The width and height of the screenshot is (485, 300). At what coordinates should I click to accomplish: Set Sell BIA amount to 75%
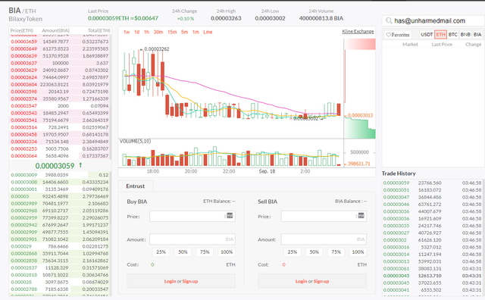click(336, 252)
